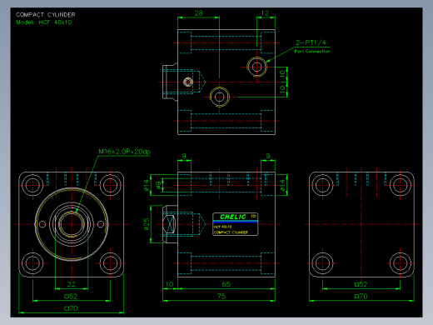Click the □52 dimension under the rear view

click(361, 284)
